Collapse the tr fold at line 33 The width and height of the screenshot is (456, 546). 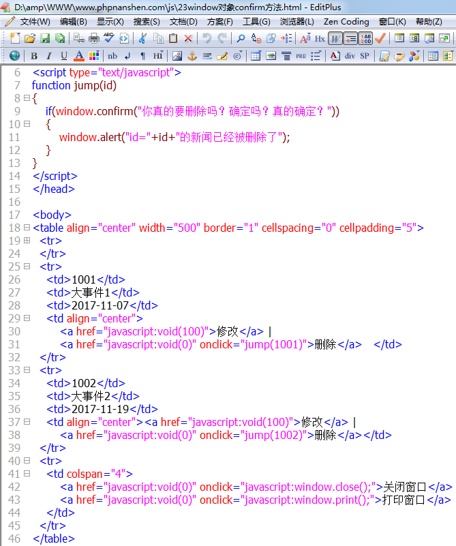(27, 370)
